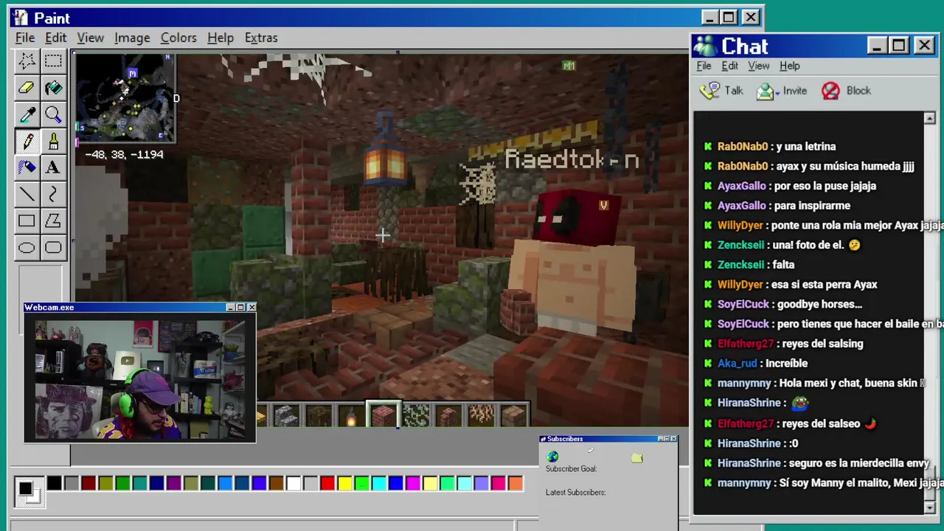This screenshot has height=531, width=944.
Task: Open the Paint Edit menu
Action: click(x=55, y=38)
